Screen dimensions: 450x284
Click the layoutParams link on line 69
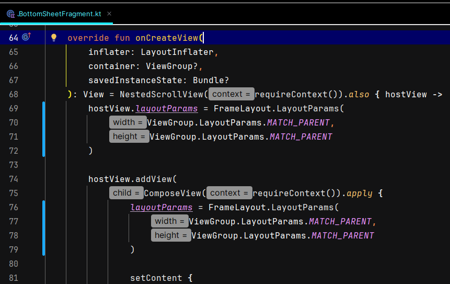point(166,109)
